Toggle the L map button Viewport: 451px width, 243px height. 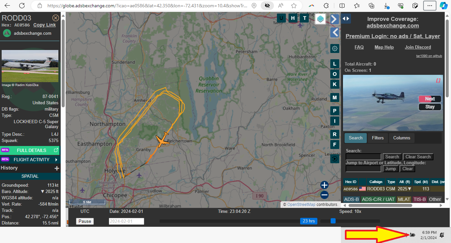point(335,64)
